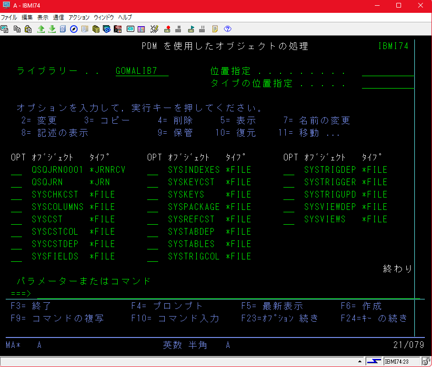Click the olive briefcase toolbar icon
The image size is (432, 367).
[x=96, y=29]
